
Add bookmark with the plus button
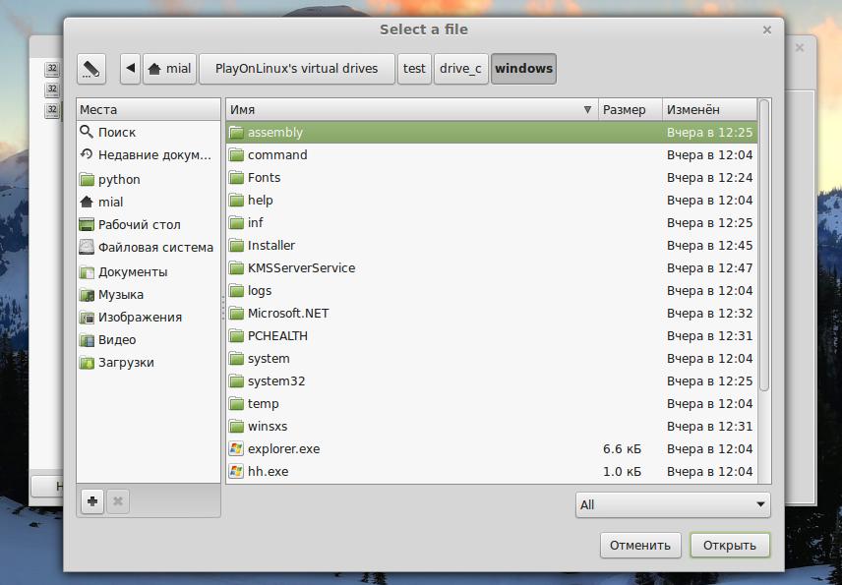(x=92, y=501)
